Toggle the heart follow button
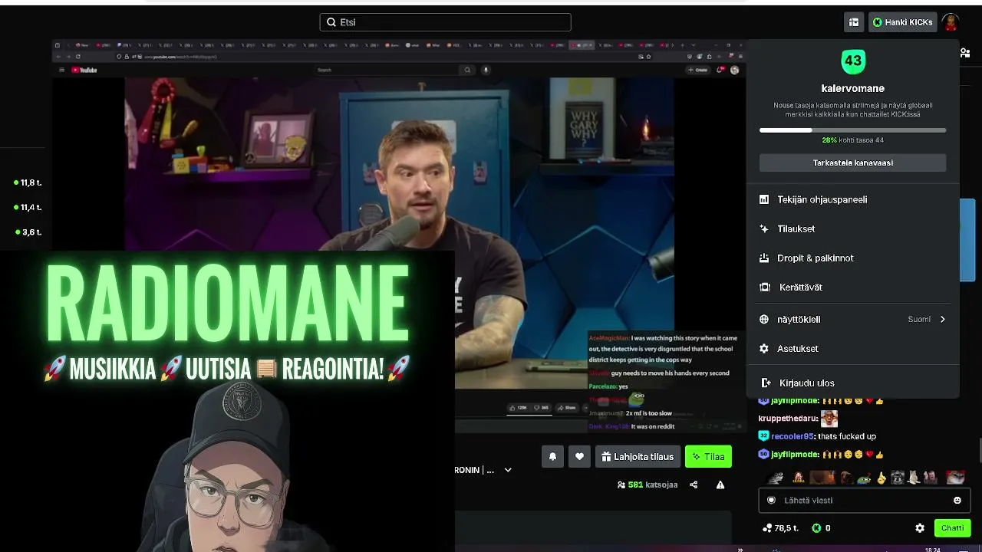The image size is (982, 552). 579,456
